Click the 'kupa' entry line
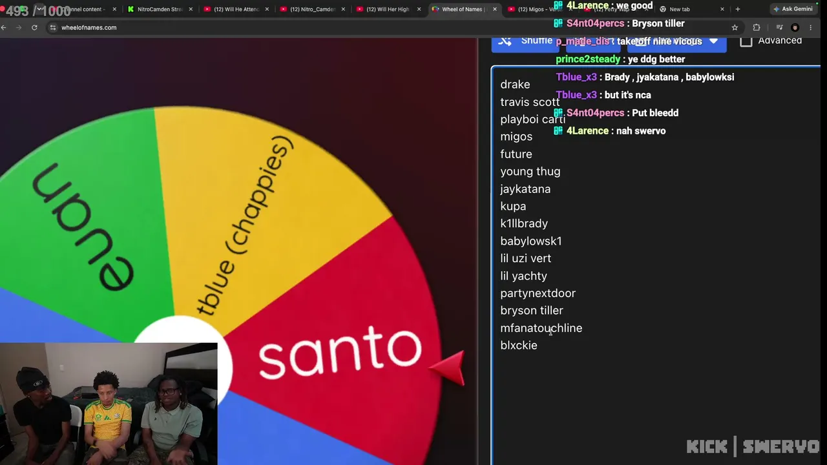This screenshot has width=827, height=465. click(513, 207)
